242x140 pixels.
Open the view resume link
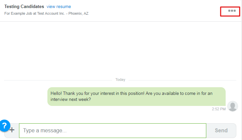[59, 7]
